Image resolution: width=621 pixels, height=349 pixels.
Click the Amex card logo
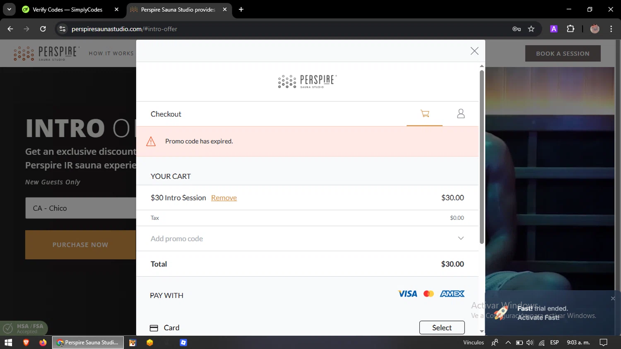click(x=452, y=294)
